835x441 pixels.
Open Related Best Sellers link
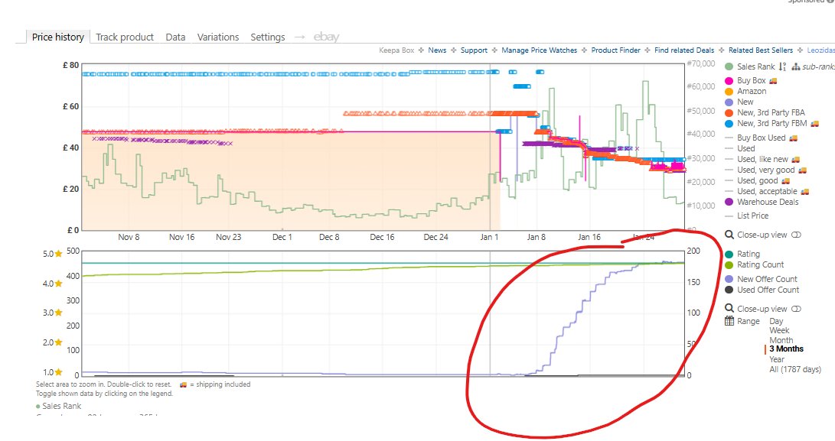click(761, 50)
